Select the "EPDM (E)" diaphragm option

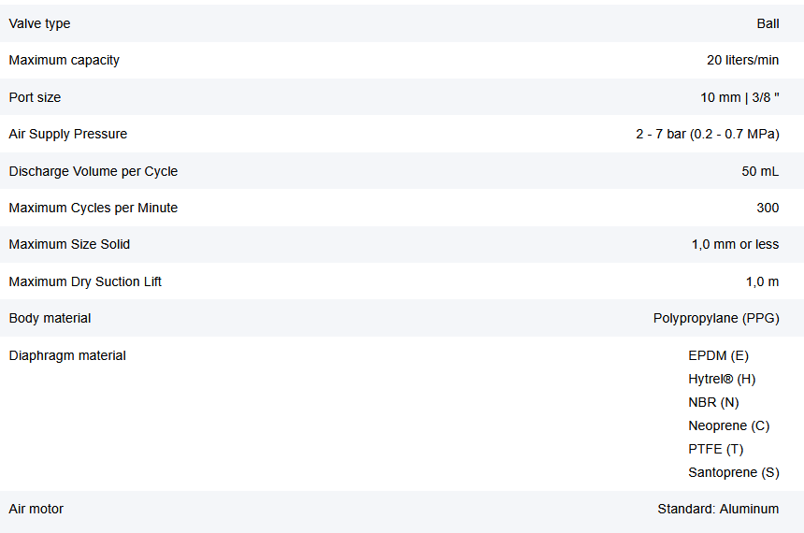tap(718, 355)
